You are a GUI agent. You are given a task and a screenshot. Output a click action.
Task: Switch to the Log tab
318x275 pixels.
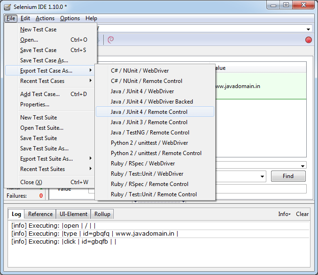16,214
